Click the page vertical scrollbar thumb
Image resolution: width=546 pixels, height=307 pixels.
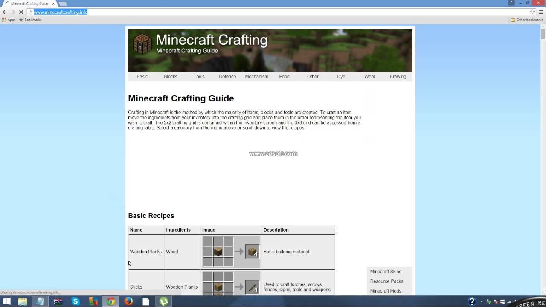tap(543, 35)
